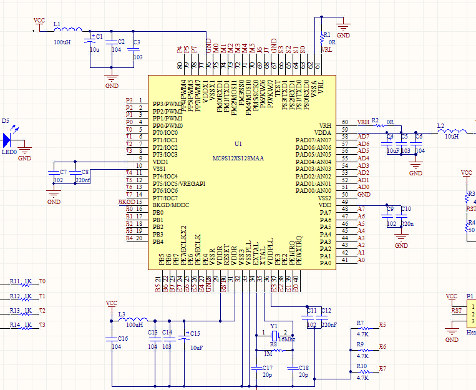Select capacitor C18 20p symbol
This screenshot has width=476, height=390.
point(293,368)
